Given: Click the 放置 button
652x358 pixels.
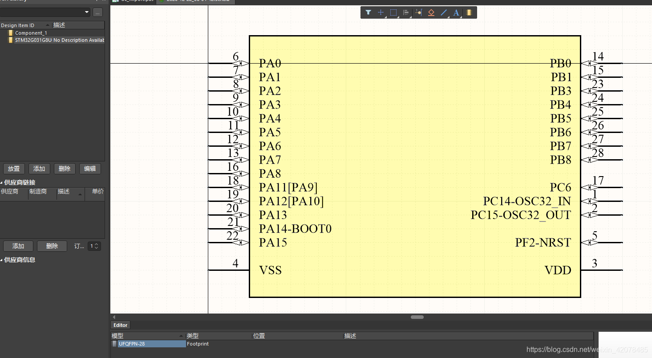Looking at the screenshot, I should point(14,169).
